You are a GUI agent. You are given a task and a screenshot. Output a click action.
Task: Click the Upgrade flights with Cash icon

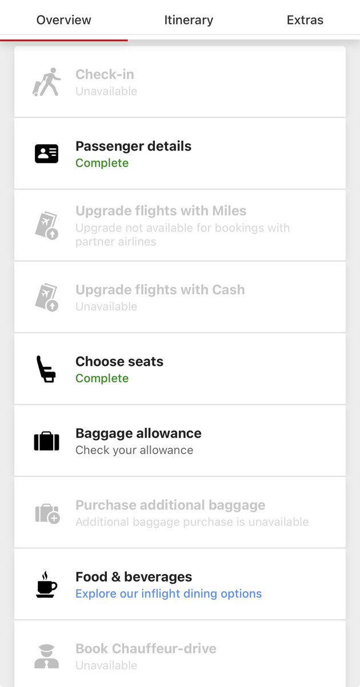point(46,297)
